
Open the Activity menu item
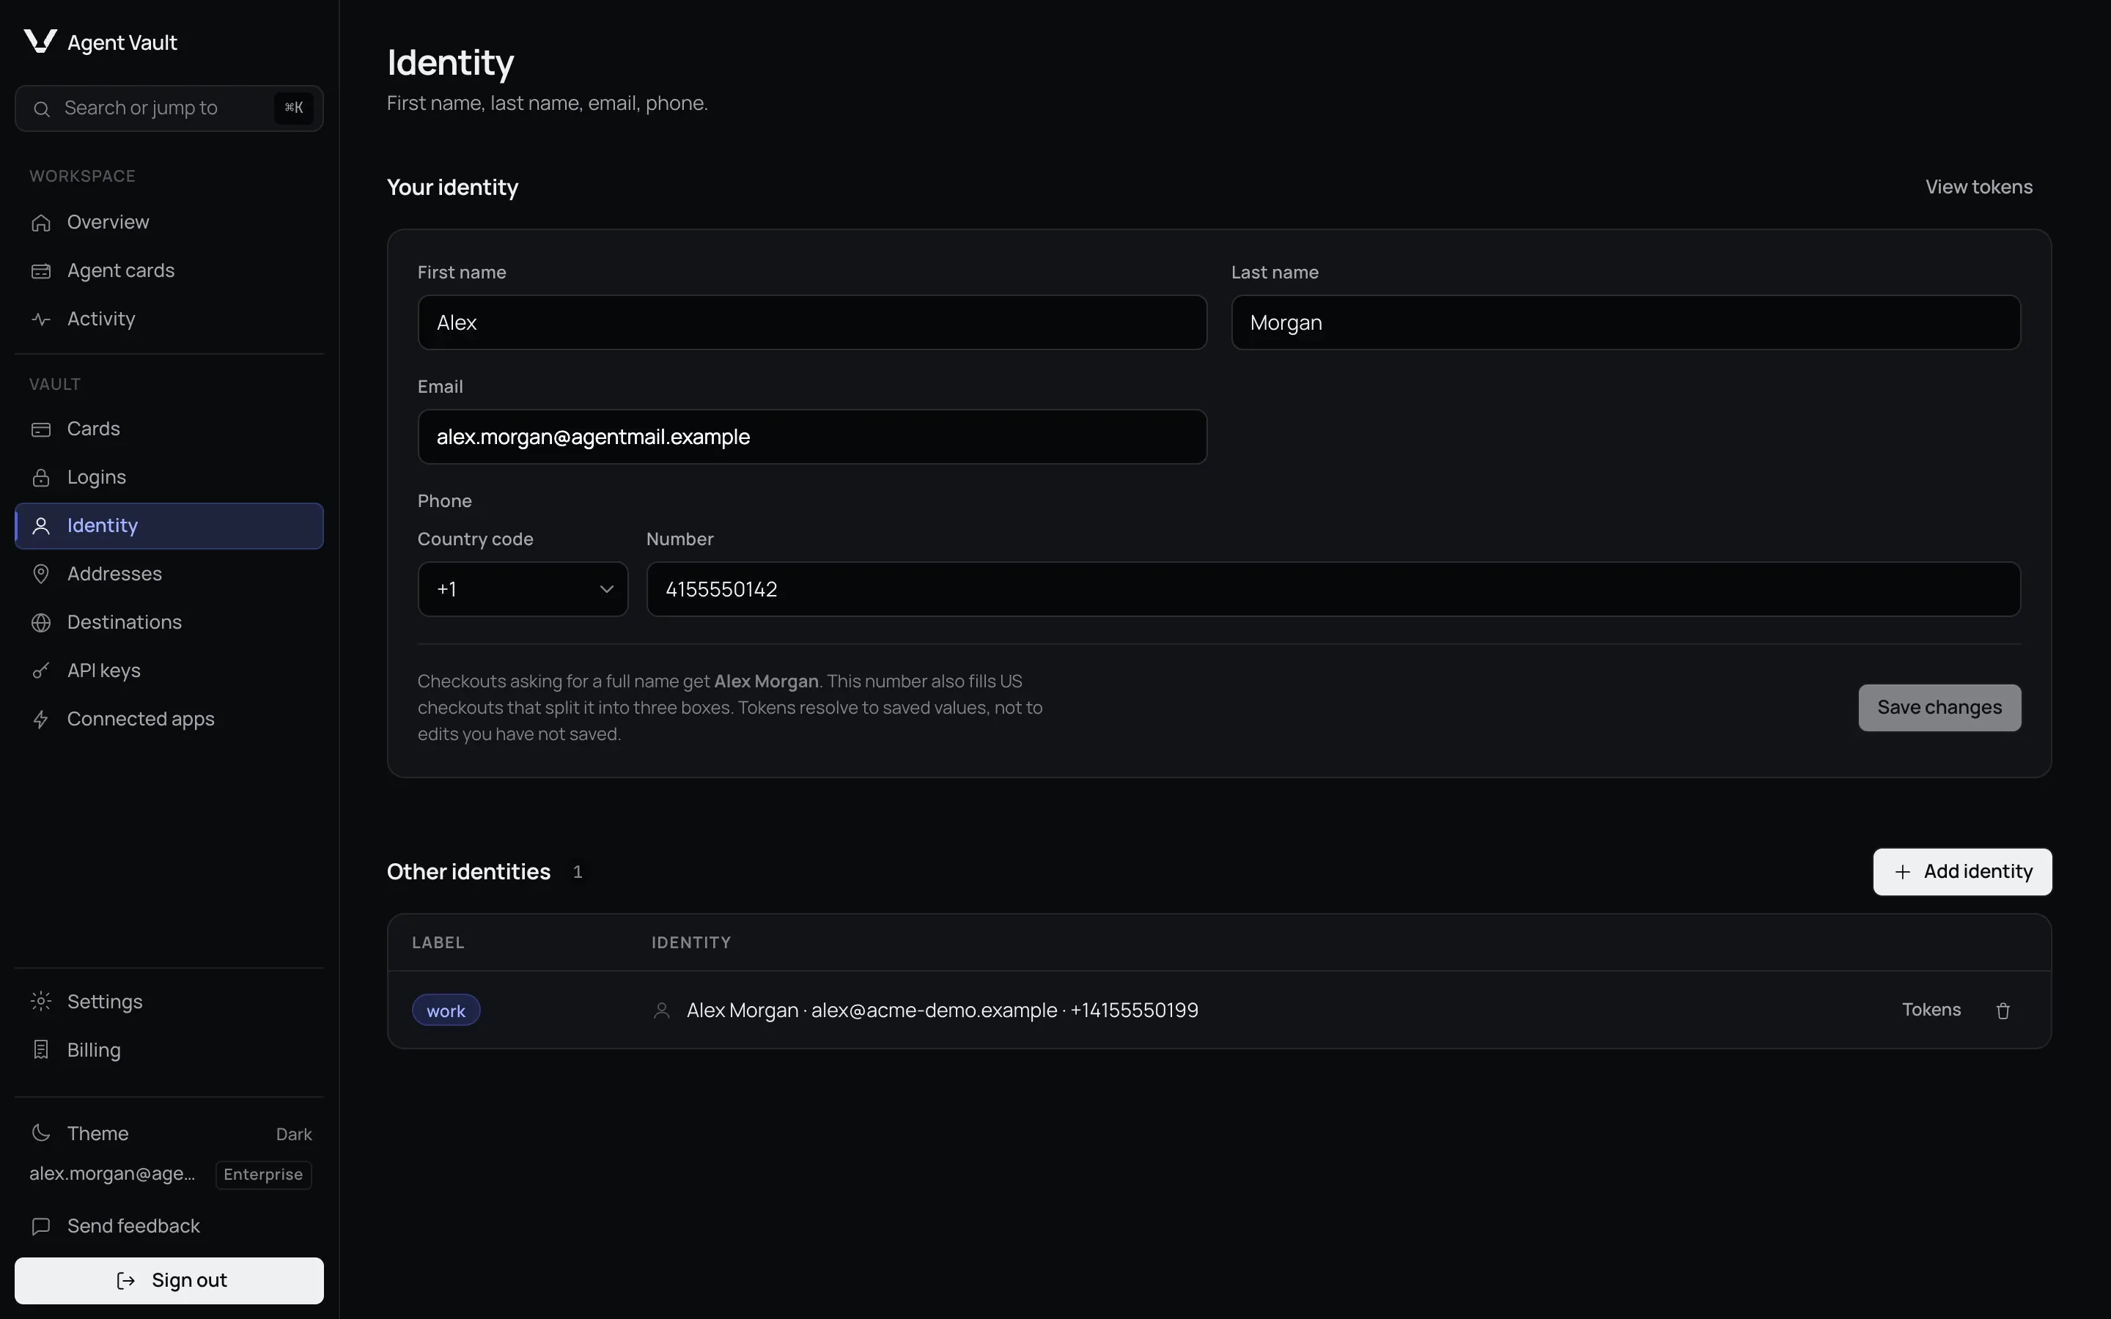coord(169,319)
